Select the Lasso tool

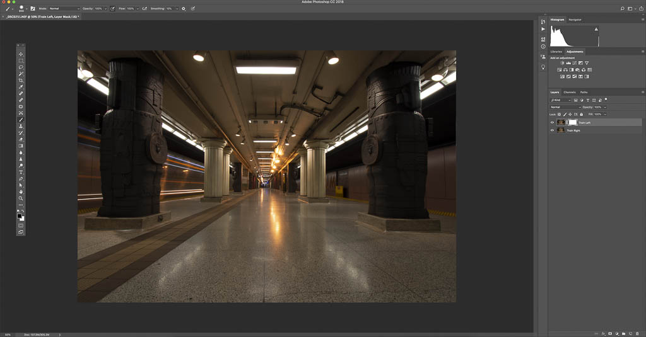coord(21,67)
